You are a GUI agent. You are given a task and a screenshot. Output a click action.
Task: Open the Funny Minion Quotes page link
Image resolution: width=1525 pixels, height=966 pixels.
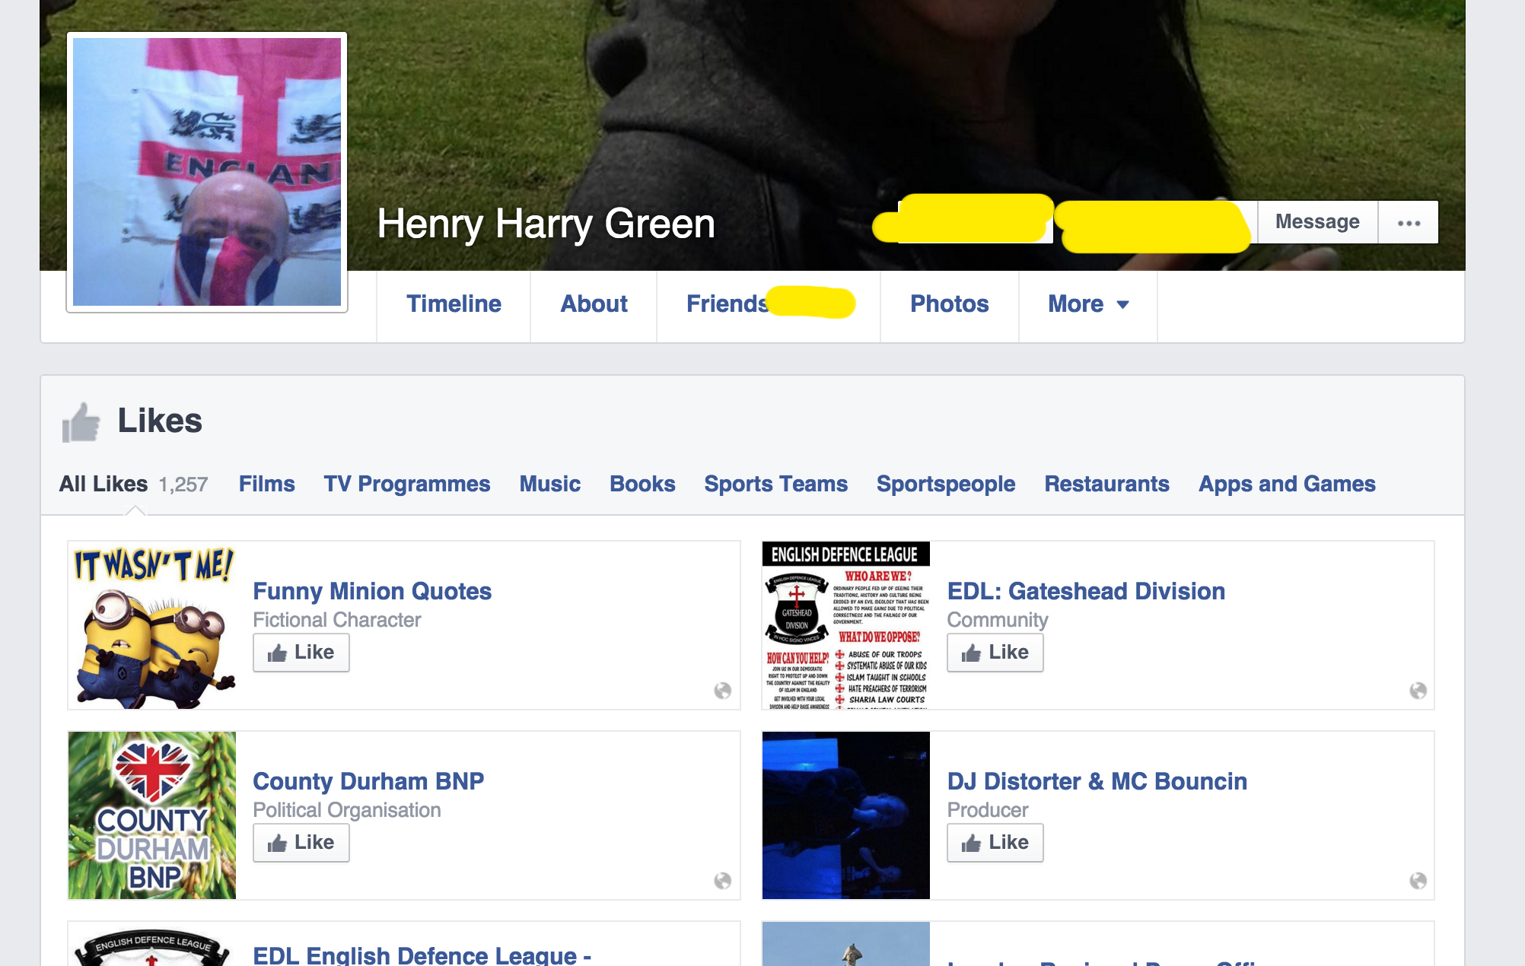point(371,591)
